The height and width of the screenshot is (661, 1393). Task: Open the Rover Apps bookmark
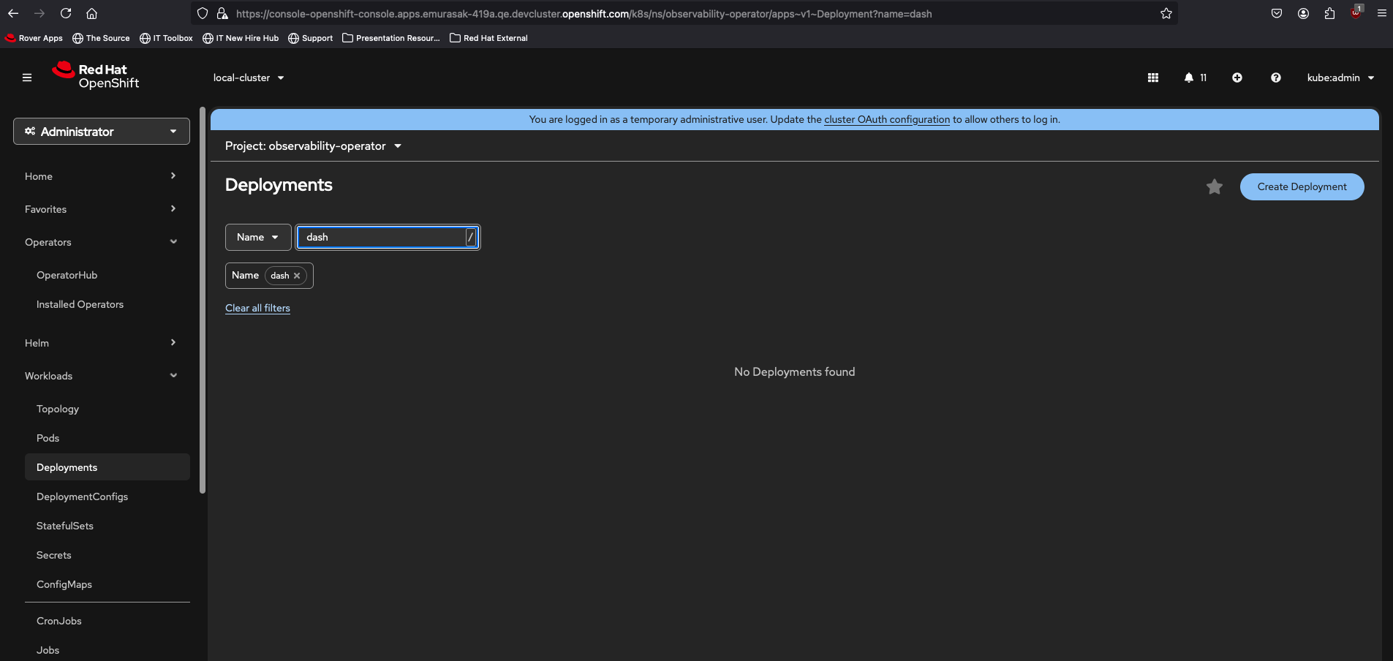(x=34, y=38)
